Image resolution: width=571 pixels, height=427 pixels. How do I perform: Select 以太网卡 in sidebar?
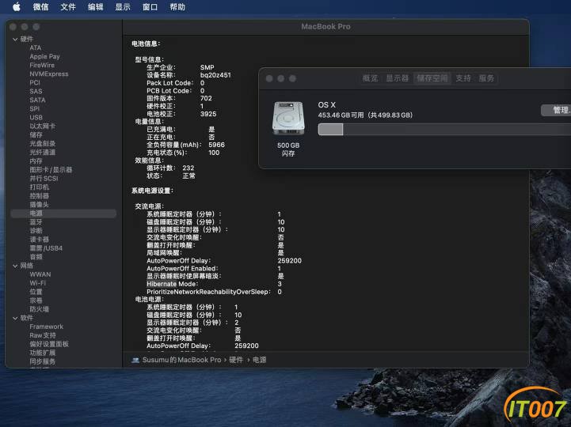tap(42, 127)
